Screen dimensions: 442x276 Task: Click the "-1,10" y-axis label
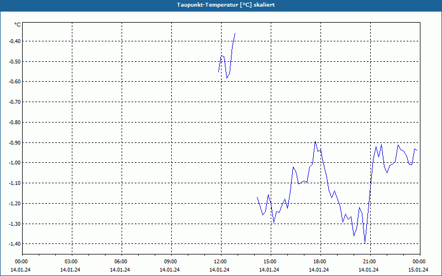point(14,183)
